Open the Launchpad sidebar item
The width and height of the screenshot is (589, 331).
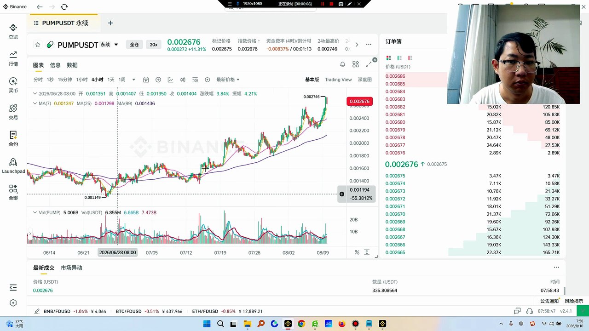(x=13, y=165)
